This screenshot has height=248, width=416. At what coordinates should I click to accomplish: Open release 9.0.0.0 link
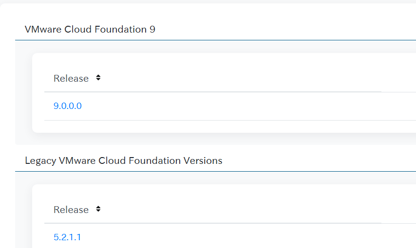pos(67,106)
